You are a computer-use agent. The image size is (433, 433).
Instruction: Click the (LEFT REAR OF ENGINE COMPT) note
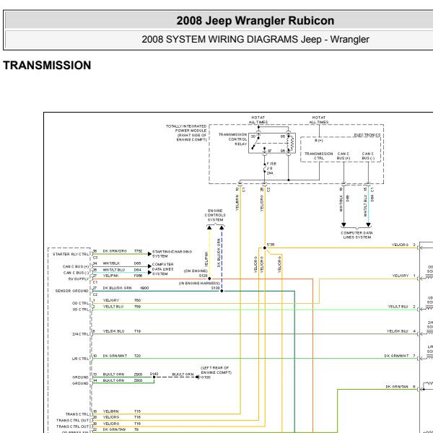(x=216, y=370)
